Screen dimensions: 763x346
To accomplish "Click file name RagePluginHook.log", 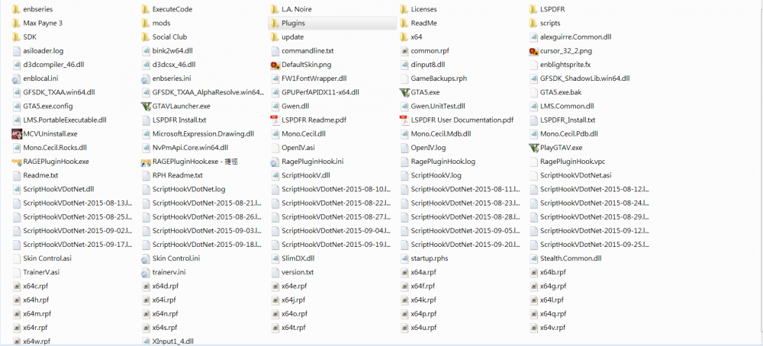I will 443,162.
